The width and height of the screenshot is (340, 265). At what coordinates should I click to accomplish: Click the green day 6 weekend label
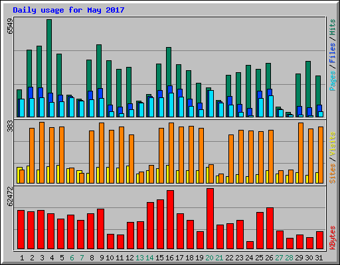(72, 258)
